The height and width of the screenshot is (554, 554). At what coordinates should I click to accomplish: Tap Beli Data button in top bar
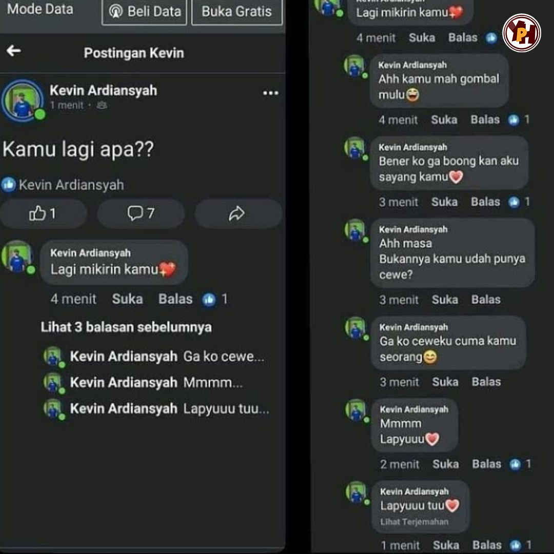(x=145, y=12)
